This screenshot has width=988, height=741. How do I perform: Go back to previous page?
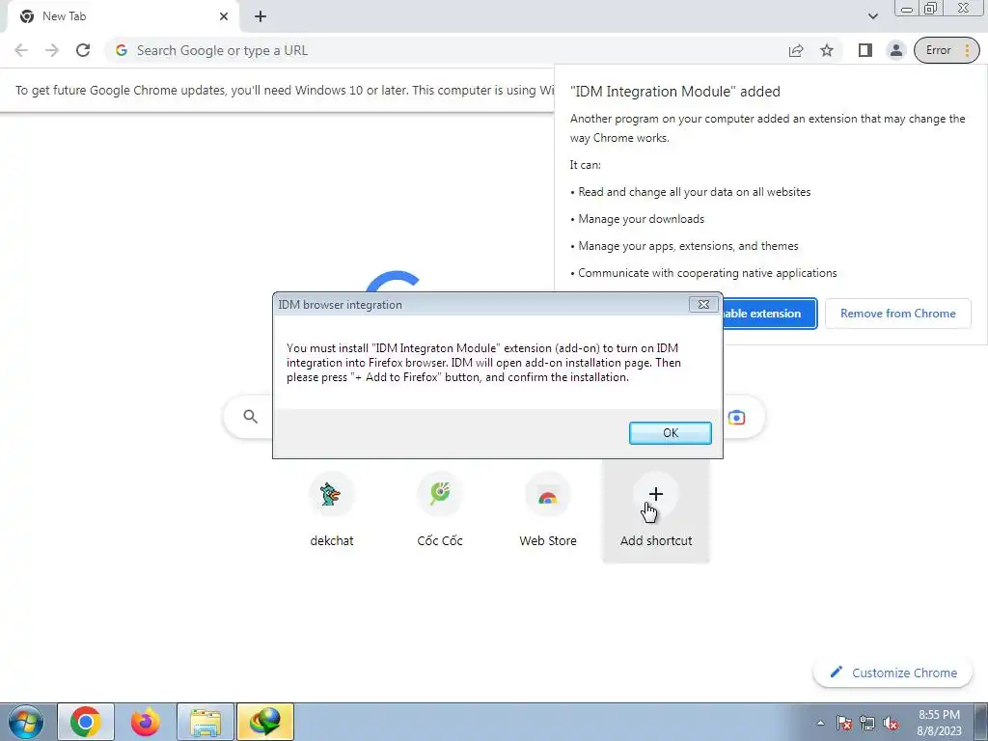21,50
